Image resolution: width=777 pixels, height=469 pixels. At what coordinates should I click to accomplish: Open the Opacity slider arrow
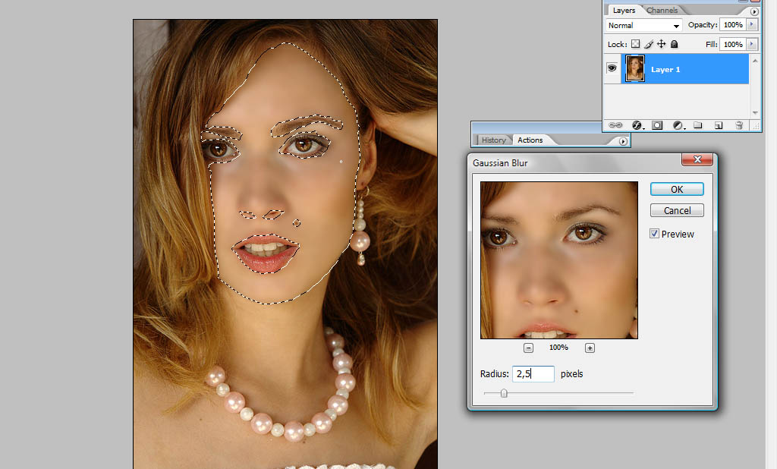point(752,25)
